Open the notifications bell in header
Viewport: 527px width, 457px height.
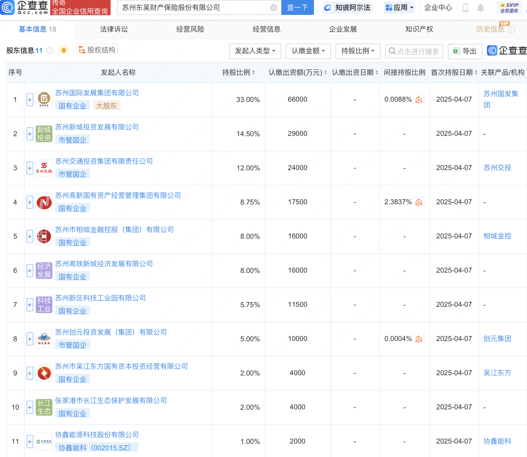480,8
